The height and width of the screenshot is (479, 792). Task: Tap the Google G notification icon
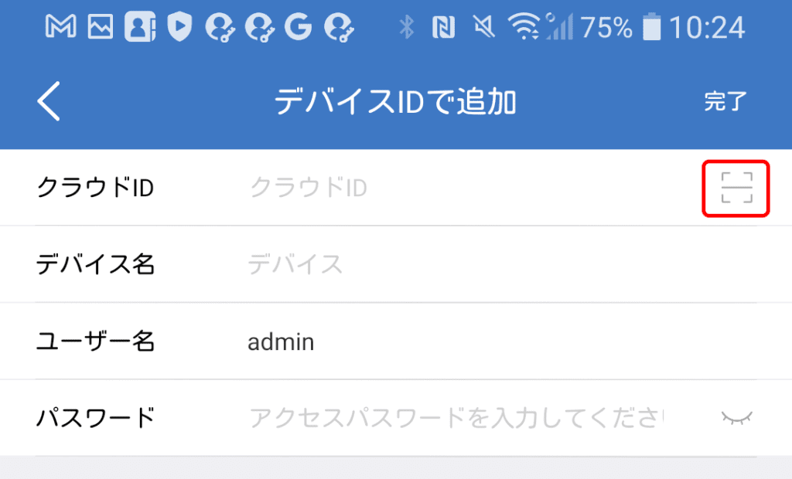[x=298, y=28]
